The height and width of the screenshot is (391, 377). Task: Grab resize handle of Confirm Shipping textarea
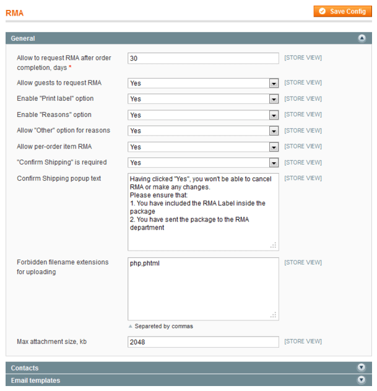pyautogui.click(x=274, y=245)
